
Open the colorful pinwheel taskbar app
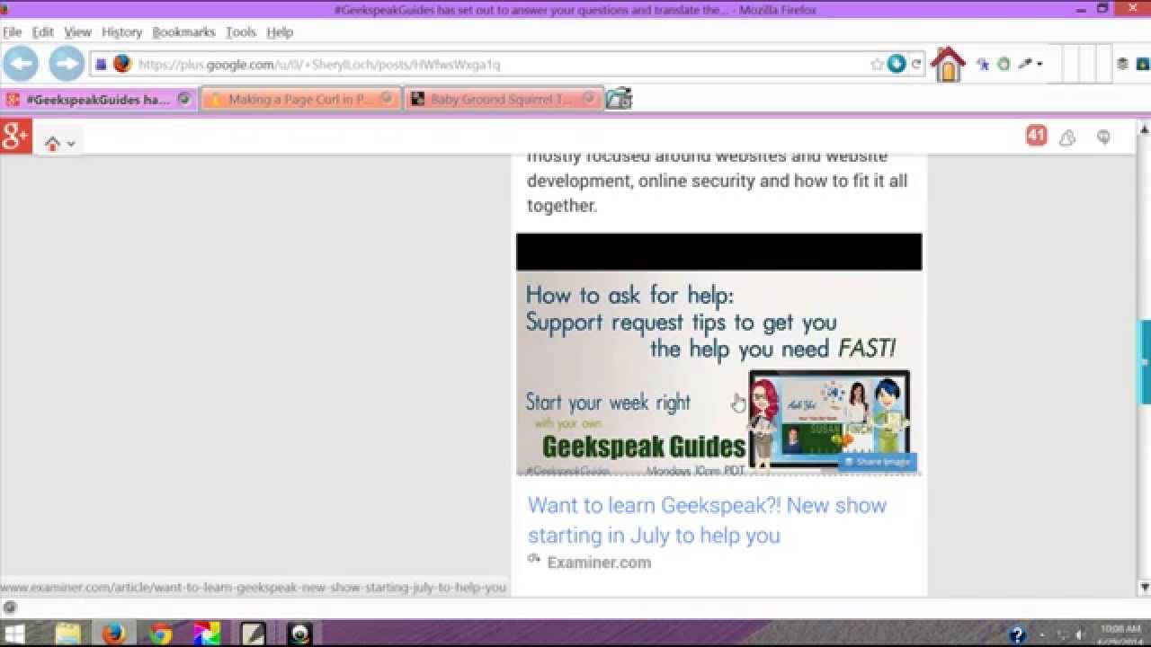pyautogui.click(x=207, y=634)
